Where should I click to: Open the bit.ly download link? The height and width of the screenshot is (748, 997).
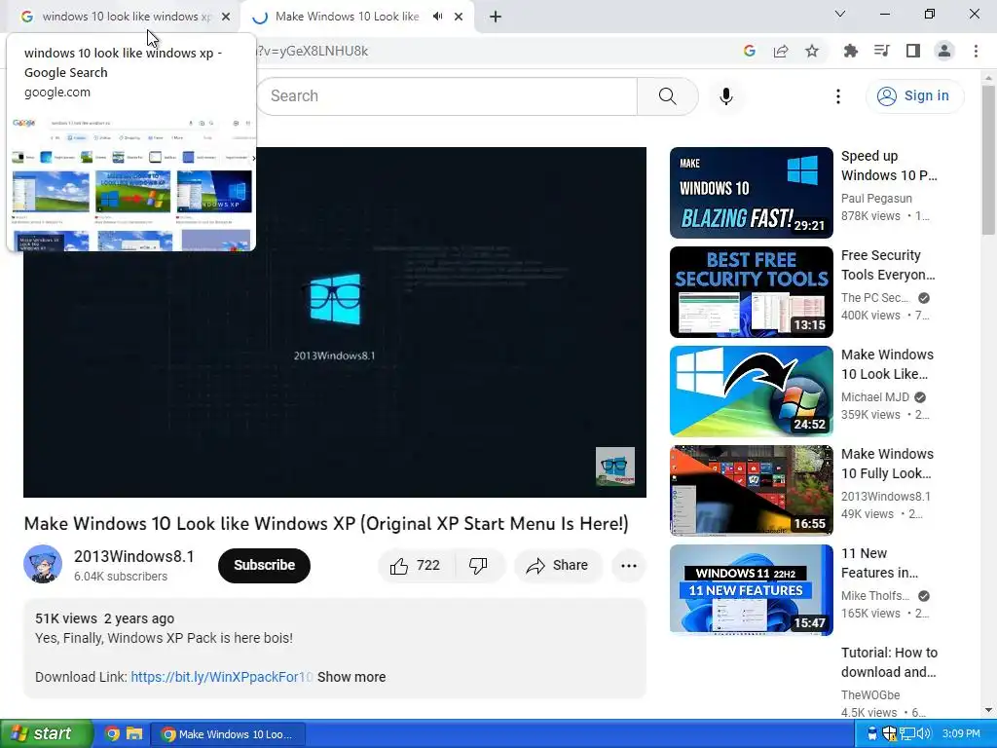(221, 677)
